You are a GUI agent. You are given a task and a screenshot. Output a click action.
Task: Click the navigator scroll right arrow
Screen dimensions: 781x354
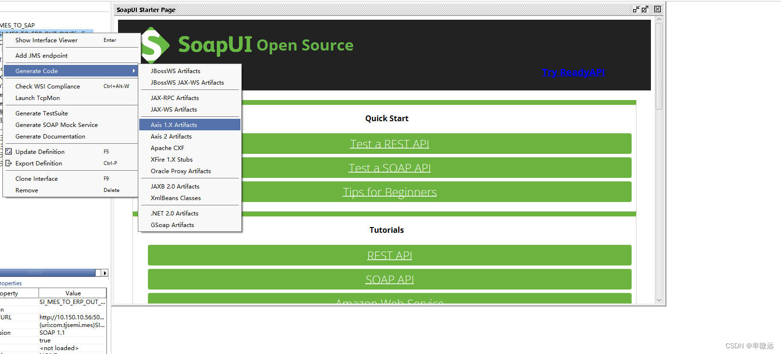pos(105,273)
